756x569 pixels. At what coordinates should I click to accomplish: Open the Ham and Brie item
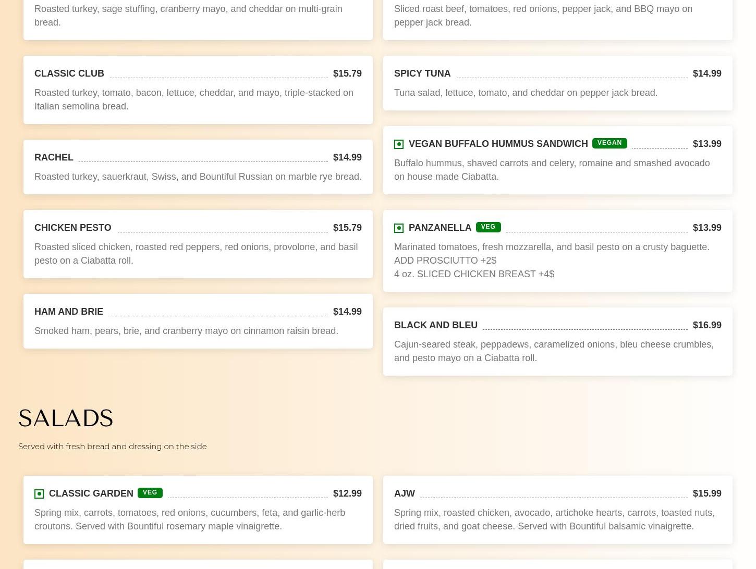tap(69, 312)
